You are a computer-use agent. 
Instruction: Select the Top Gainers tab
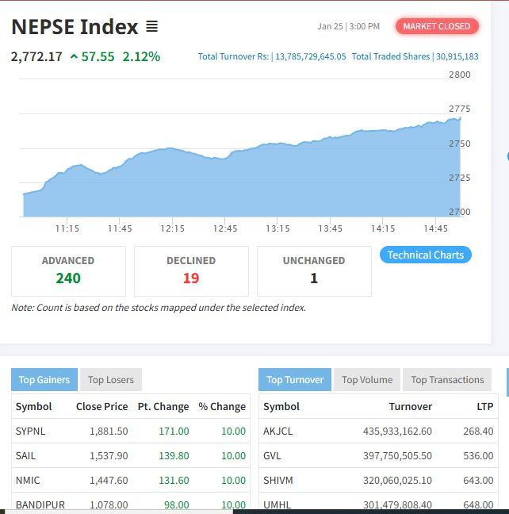click(44, 380)
